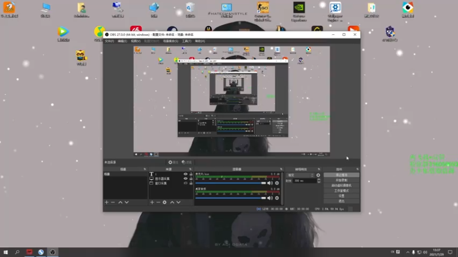Open Desktop Audio settings gear

(x=277, y=198)
